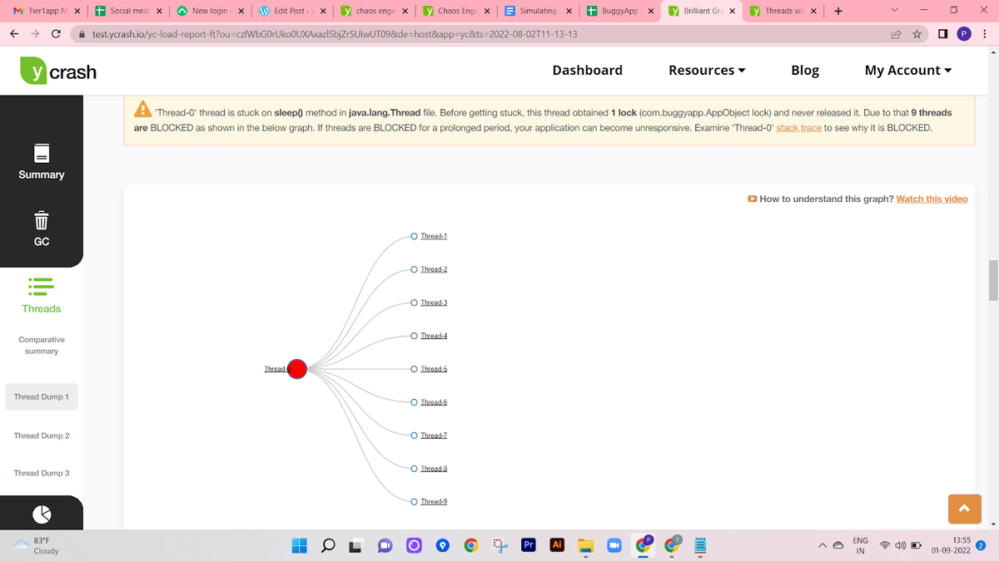Image resolution: width=999 pixels, height=561 pixels.
Task: Click the Thread-8 node link
Action: click(434, 469)
